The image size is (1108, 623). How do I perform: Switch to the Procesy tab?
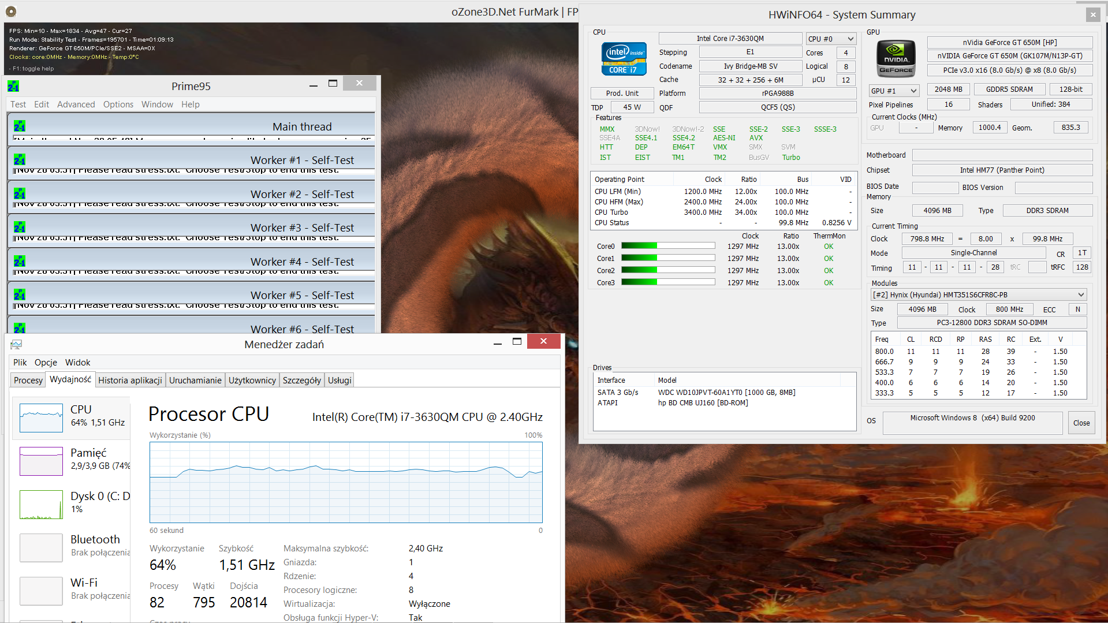click(x=28, y=380)
